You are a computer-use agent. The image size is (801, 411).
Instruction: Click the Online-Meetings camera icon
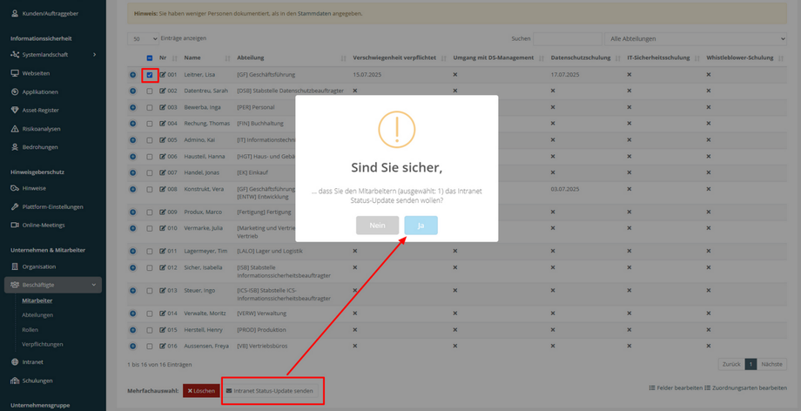coord(15,225)
